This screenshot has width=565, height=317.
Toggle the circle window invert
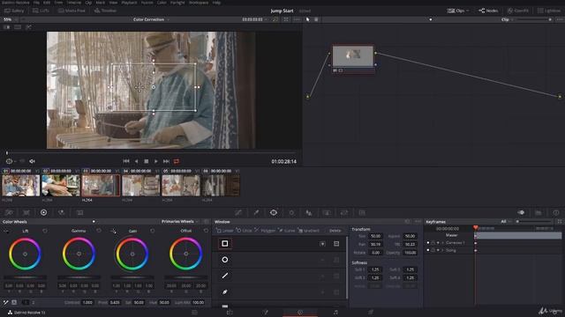tap(322, 260)
